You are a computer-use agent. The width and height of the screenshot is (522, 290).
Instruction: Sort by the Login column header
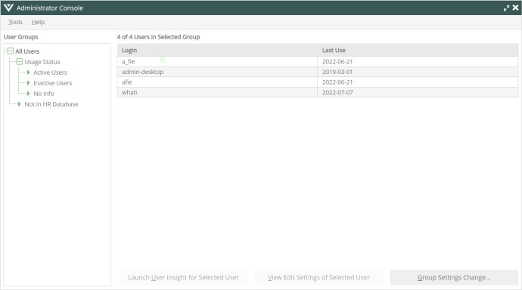pyautogui.click(x=217, y=50)
